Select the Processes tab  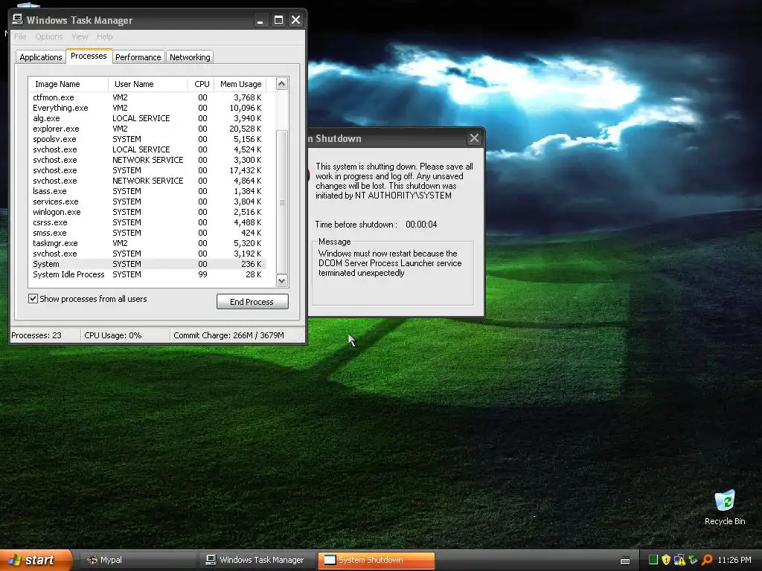point(89,56)
